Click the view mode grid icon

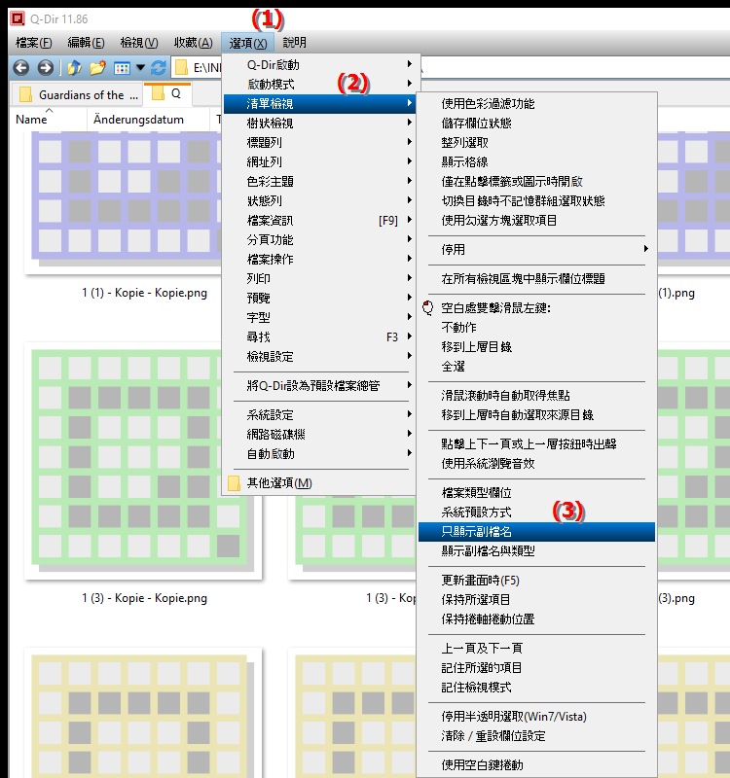click(122, 67)
